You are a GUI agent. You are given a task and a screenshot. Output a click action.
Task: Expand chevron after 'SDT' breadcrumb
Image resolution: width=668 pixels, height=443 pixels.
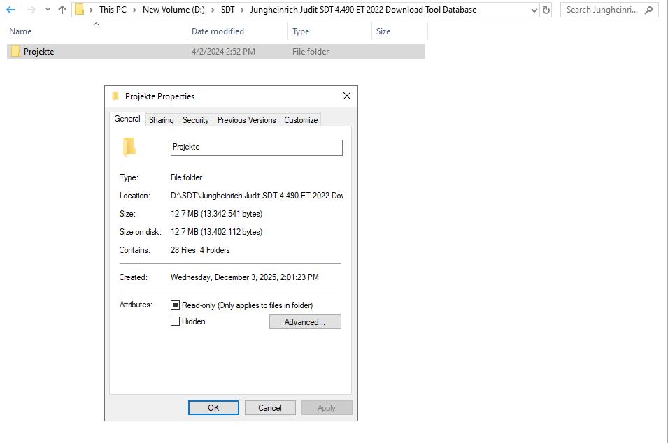[242, 10]
